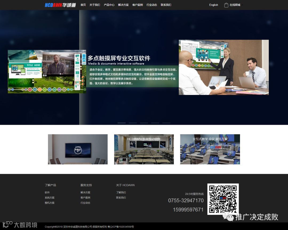Screen dimensions: 288x230
Task: Open the 关于我们 menu item
Action: pyautogui.click(x=95, y=5)
